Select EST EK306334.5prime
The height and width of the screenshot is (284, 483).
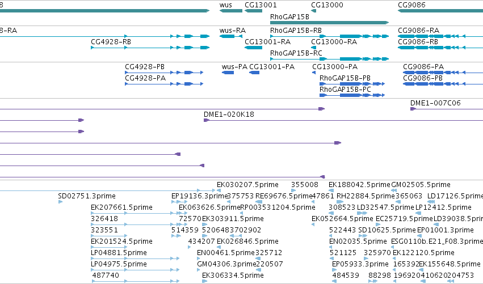[233, 275]
